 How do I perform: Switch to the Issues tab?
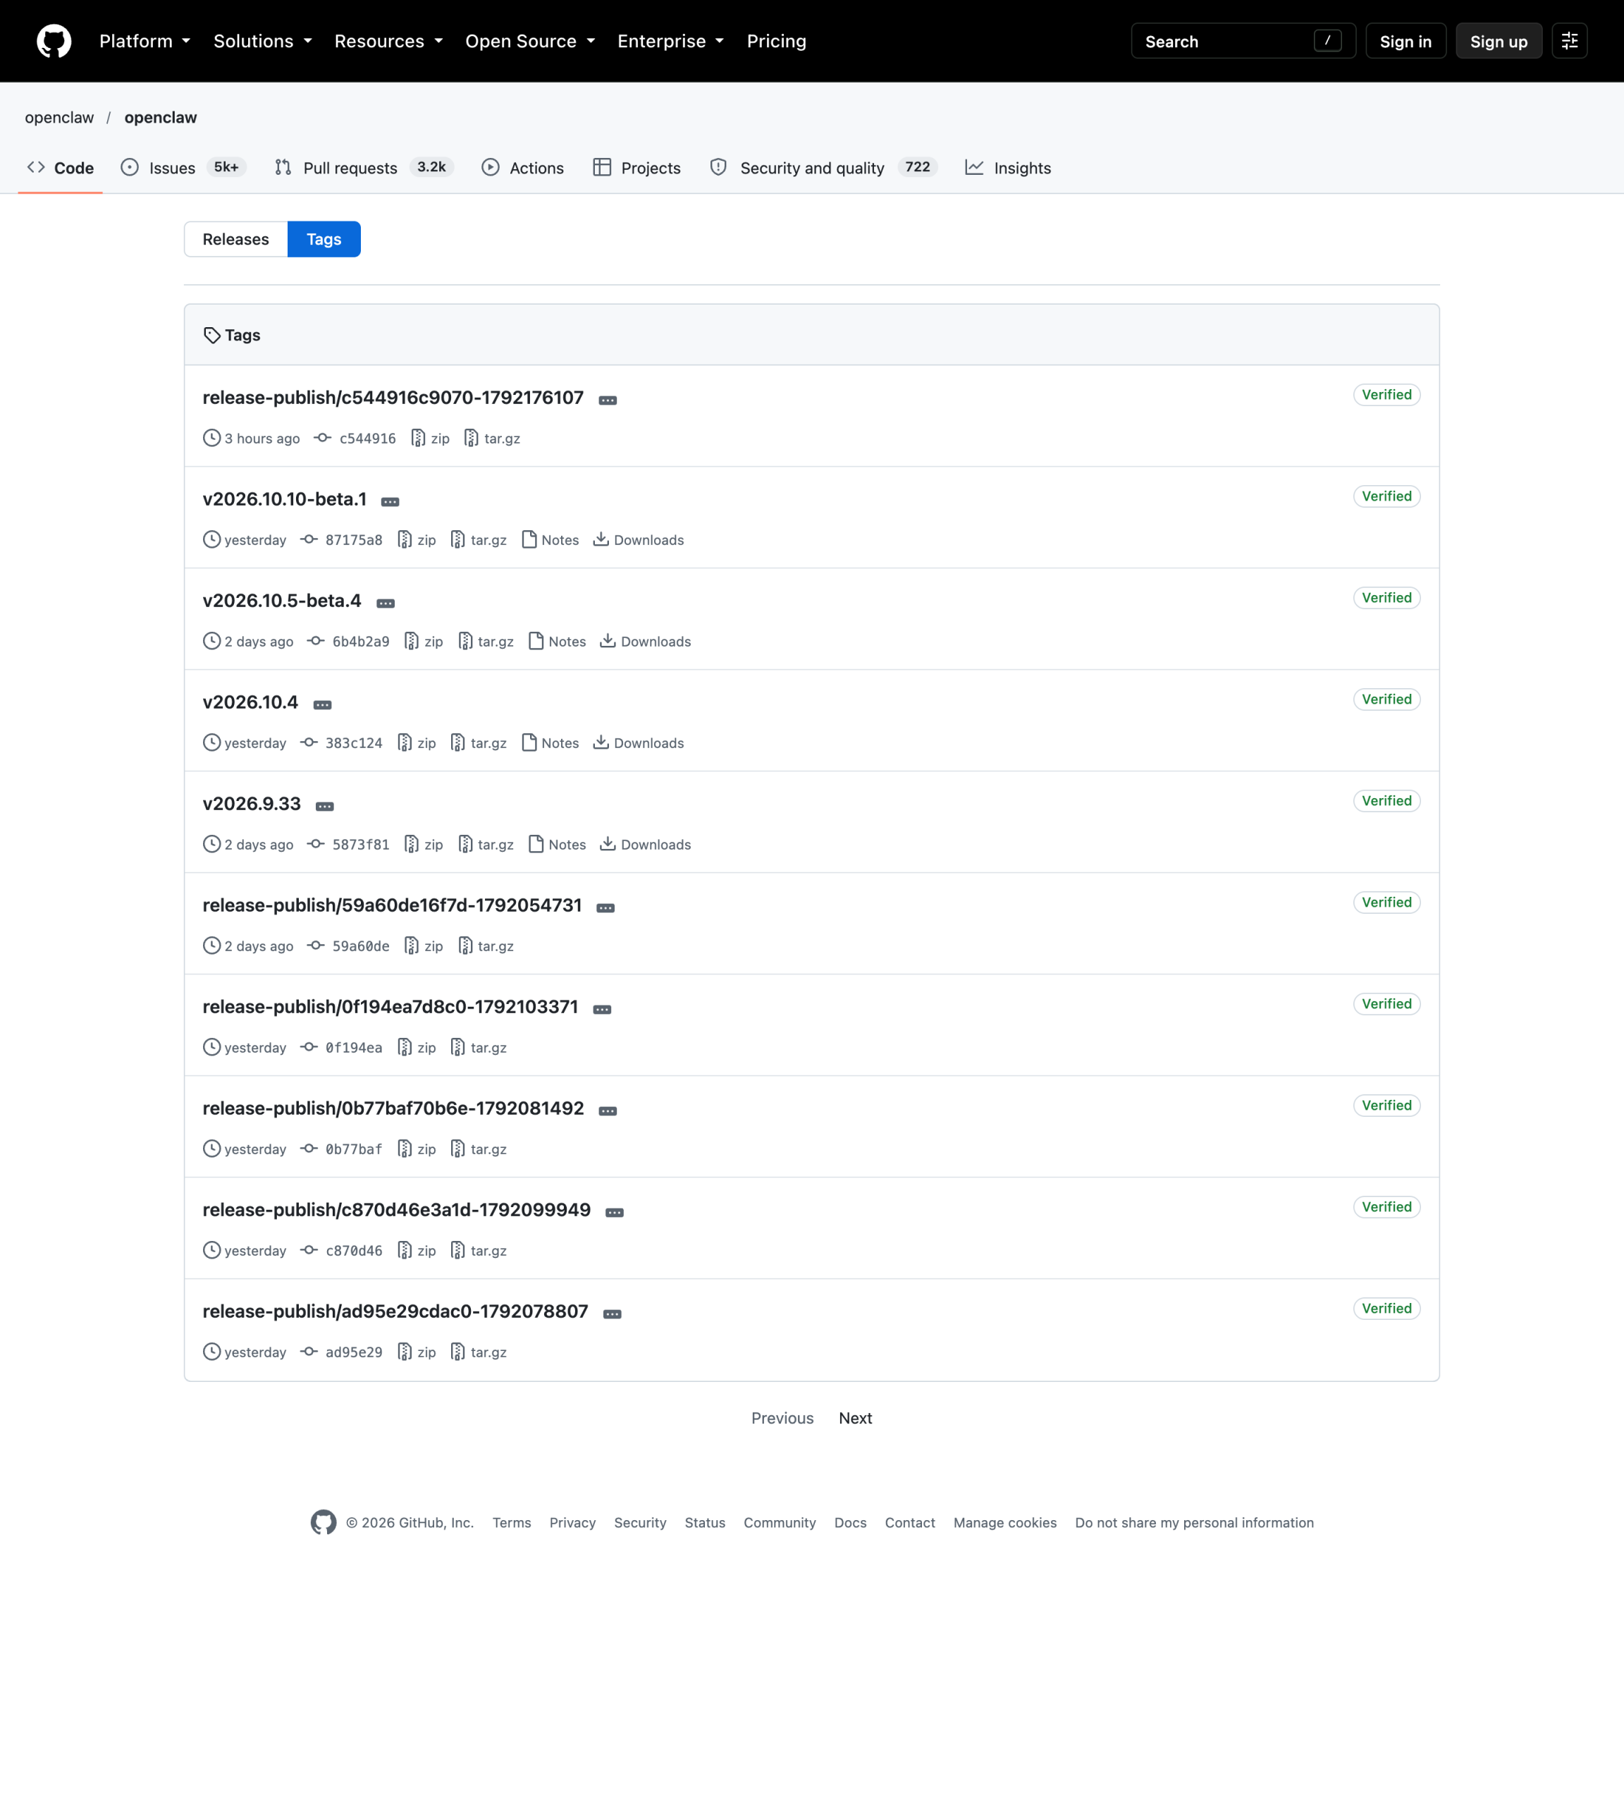pyautogui.click(x=184, y=168)
